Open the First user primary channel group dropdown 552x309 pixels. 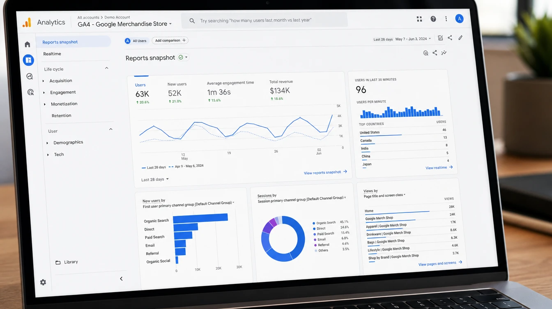point(189,204)
